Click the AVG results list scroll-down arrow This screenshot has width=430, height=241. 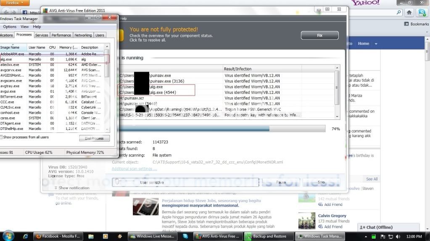(337, 117)
